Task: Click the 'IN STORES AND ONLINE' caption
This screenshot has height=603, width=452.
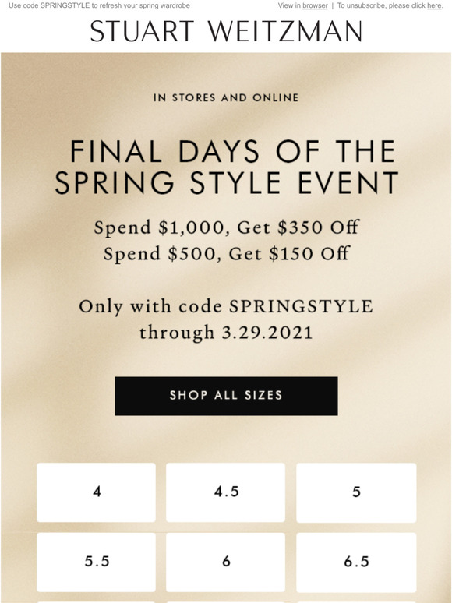Action: tap(226, 97)
